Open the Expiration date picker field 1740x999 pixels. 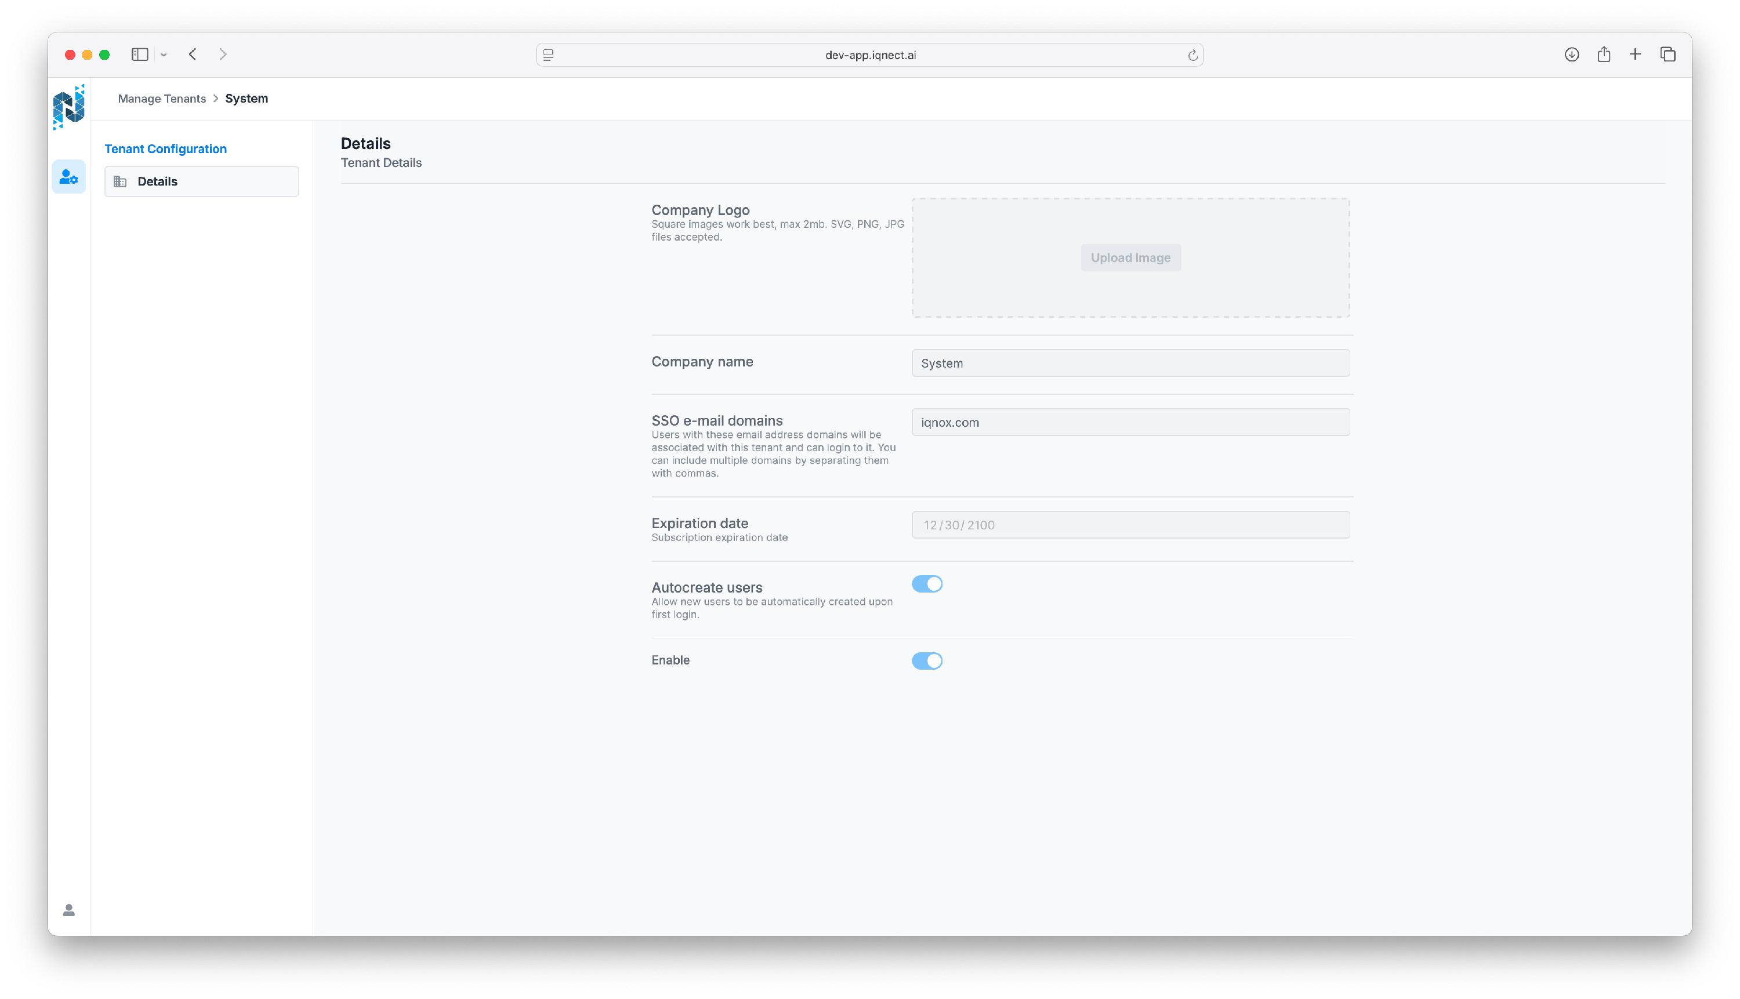coord(1130,525)
